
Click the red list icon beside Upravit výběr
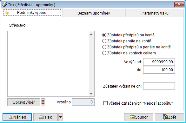[43, 102]
